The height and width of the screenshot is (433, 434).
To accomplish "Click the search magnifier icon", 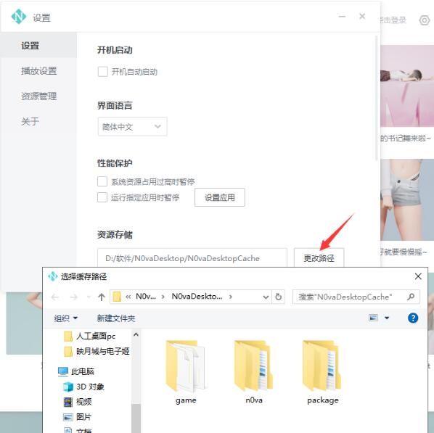I will (x=411, y=297).
